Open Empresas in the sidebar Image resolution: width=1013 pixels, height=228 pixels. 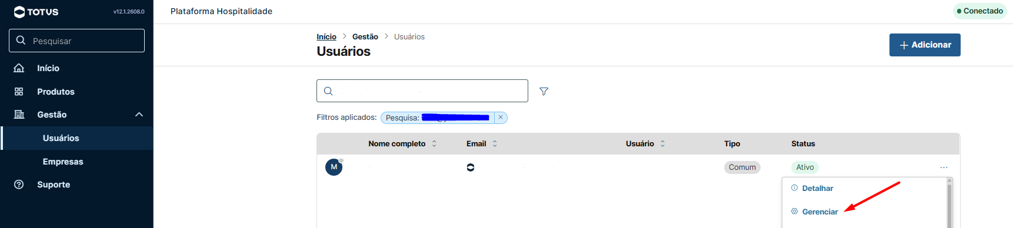click(63, 162)
